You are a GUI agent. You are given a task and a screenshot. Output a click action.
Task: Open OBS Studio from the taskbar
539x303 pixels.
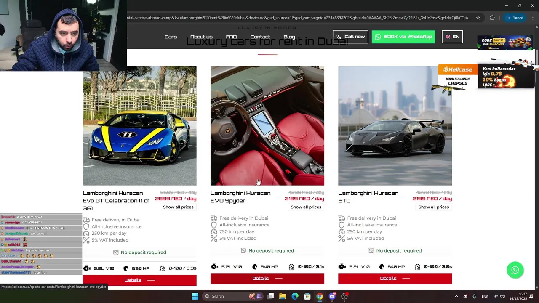pos(344,296)
